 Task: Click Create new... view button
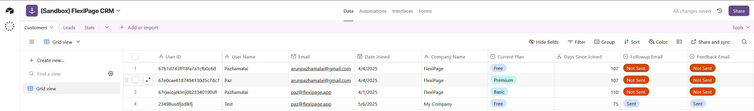47,60
